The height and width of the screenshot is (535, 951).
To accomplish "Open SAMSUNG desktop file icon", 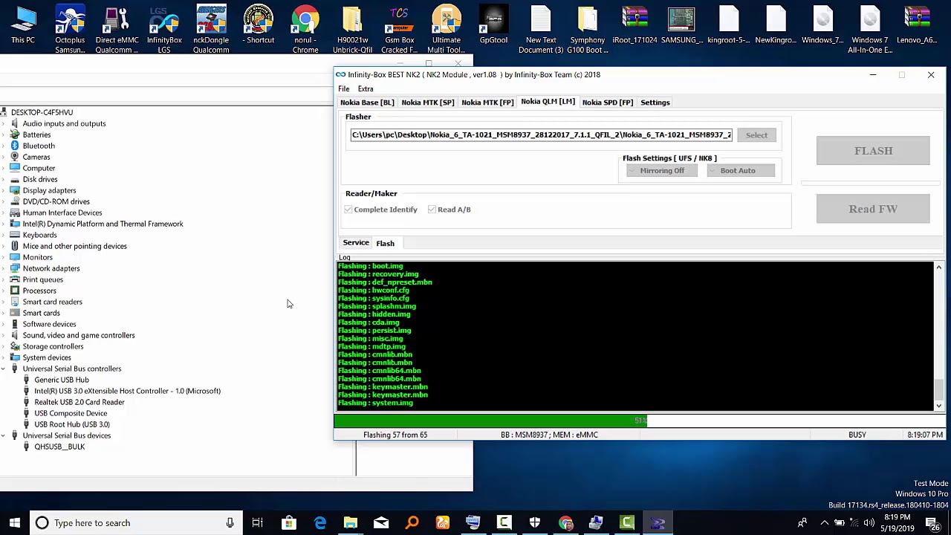I will 681,25.
